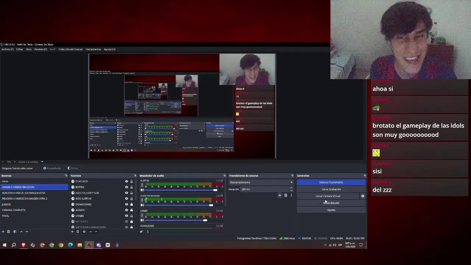Open Editar menu
Viewport: 471px width, 265px height.
[x=20, y=49]
